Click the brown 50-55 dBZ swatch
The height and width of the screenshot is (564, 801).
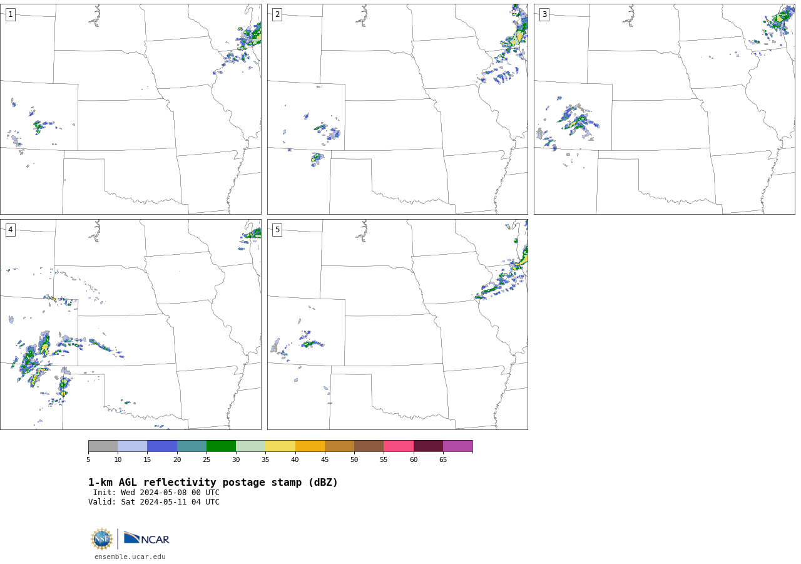click(369, 446)
